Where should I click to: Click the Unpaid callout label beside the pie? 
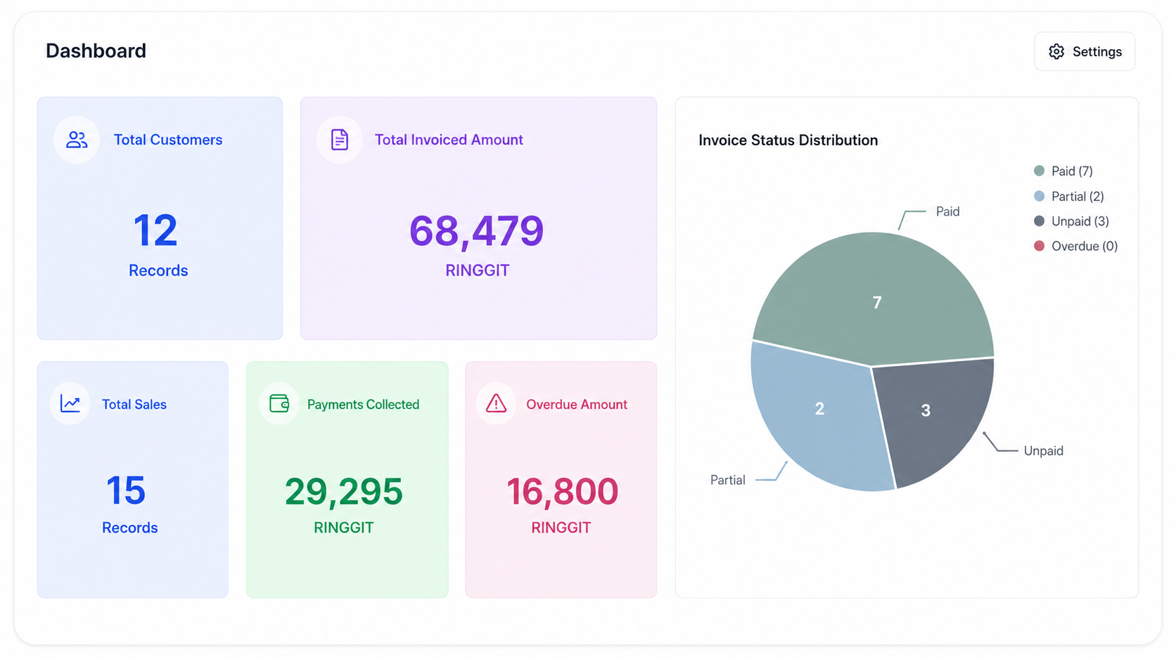(x=1043, y=451)
